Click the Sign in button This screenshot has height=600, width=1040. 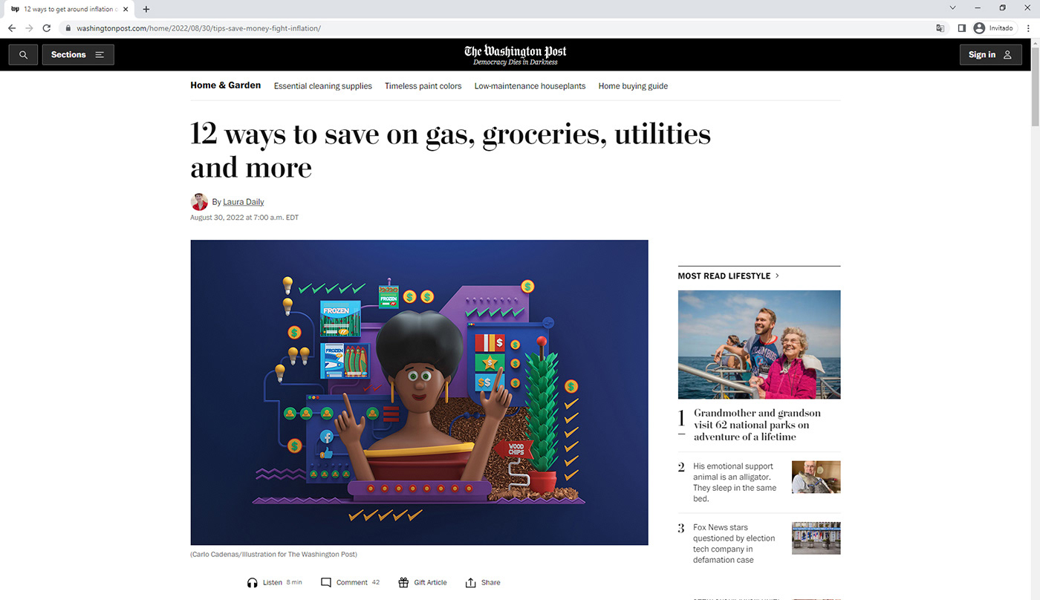[x=990, y=55]
